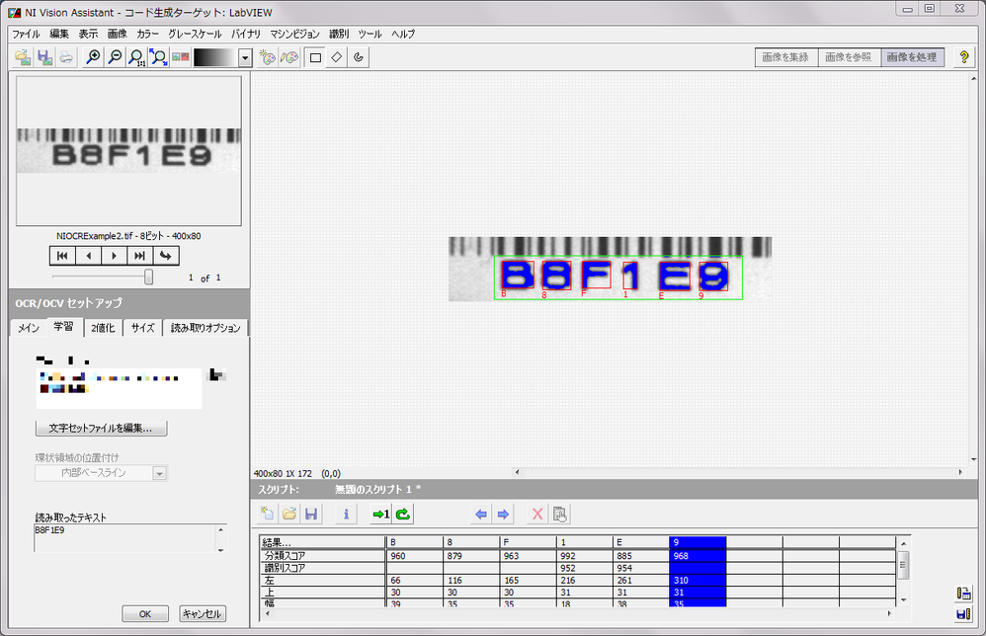Switch to 画像を集録 mode

pyautogui.click(x=785, y=57)
